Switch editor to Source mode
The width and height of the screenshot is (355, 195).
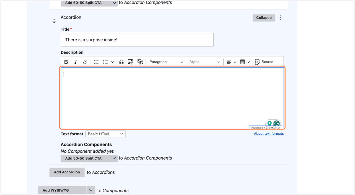click(x=264, y=62)
